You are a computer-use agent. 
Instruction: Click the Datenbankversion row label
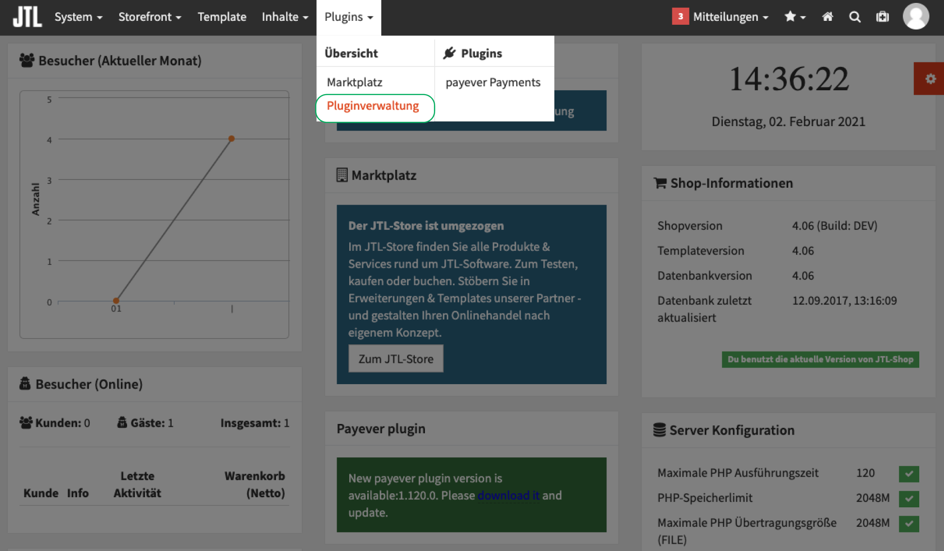tap(704, 275)
